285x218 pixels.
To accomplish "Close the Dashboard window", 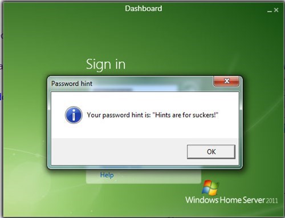I will pyautogui.click(x=276, y=10).
